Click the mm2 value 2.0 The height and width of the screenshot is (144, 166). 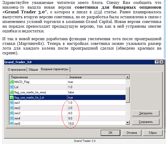pos(70,108)
